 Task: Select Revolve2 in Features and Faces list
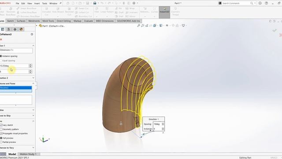point(16,88)
